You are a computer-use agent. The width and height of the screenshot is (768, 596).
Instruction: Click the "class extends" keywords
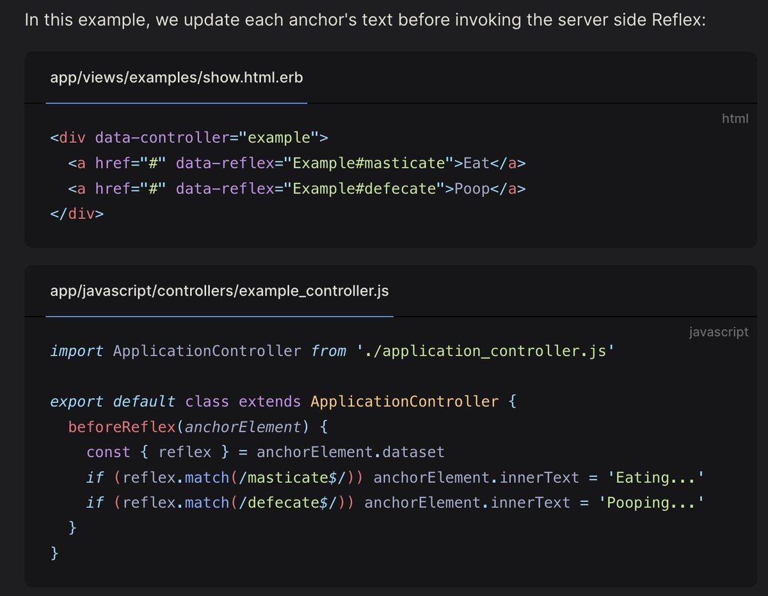click(243, 402)
